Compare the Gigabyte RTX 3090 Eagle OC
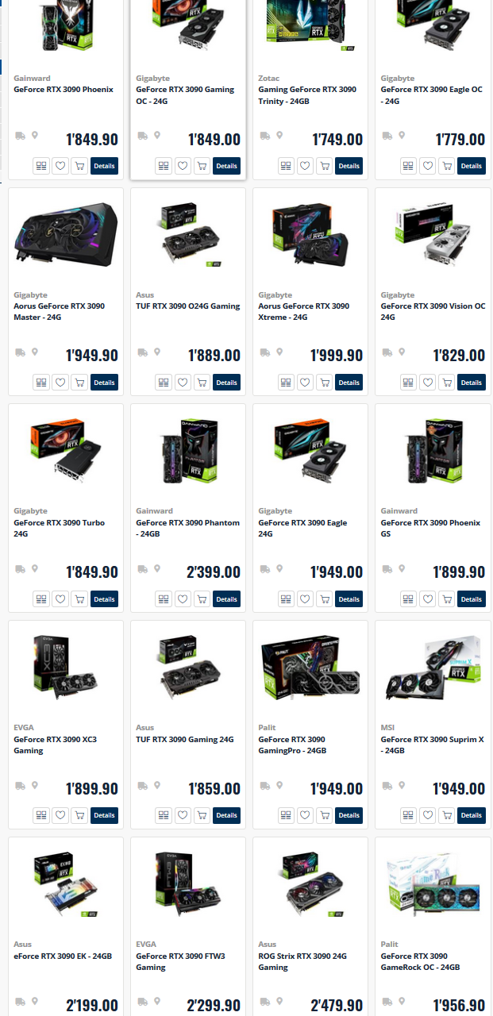493x1016 pixels. 408,166
